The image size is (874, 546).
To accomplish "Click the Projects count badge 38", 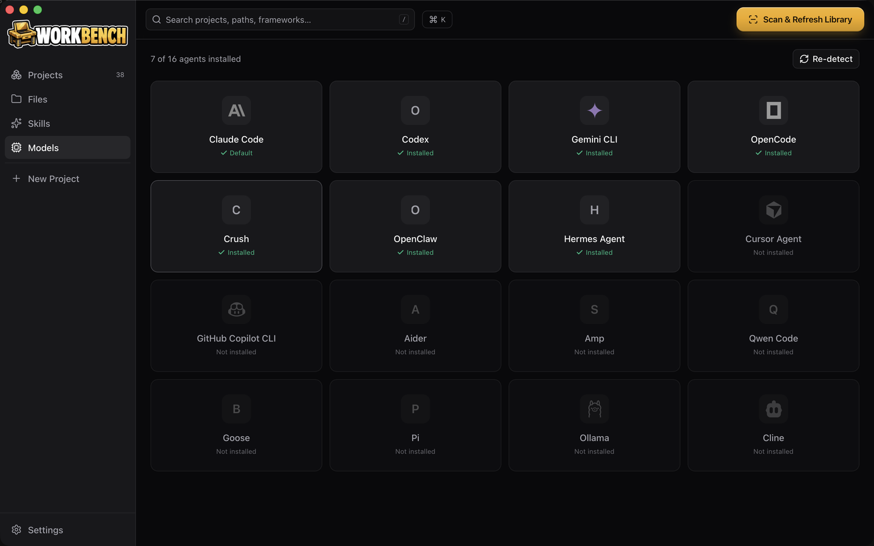I will pyautogui.click(x=120, y=75).
